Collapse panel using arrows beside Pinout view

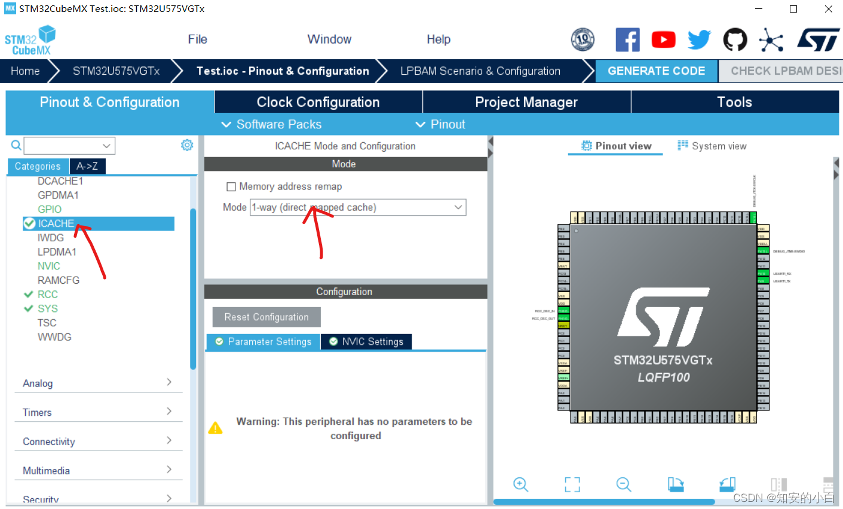tap(491, 148)
